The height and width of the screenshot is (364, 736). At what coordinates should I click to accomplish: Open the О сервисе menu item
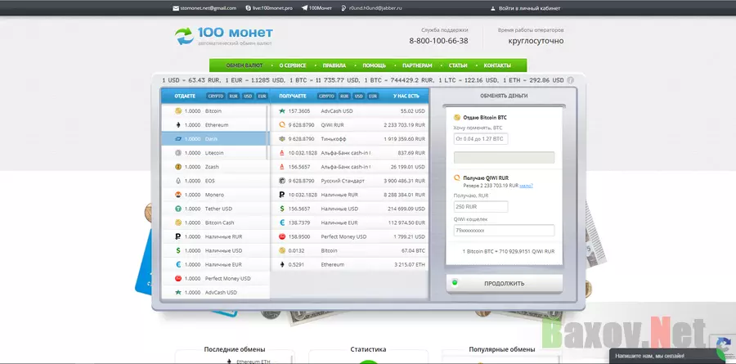(293, 65)
